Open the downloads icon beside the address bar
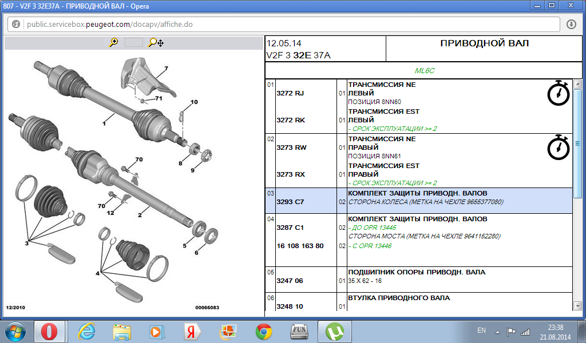 tap(571, 25)
